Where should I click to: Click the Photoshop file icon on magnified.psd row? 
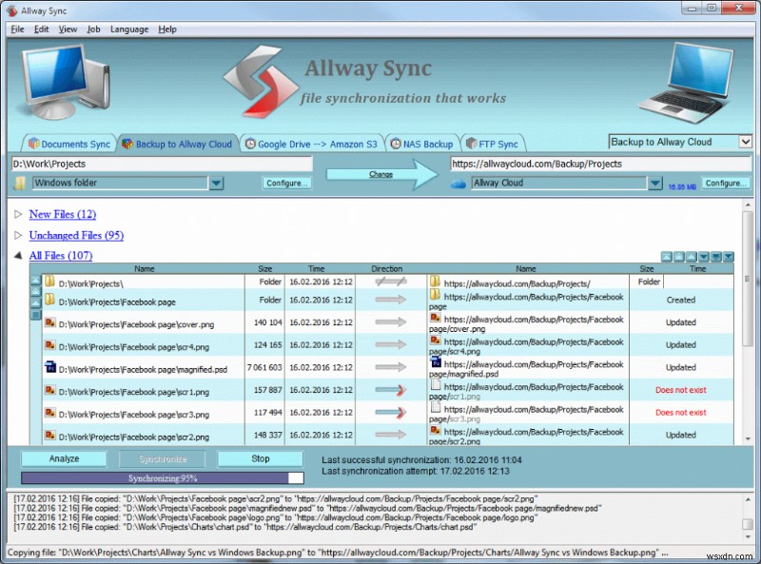50,368
